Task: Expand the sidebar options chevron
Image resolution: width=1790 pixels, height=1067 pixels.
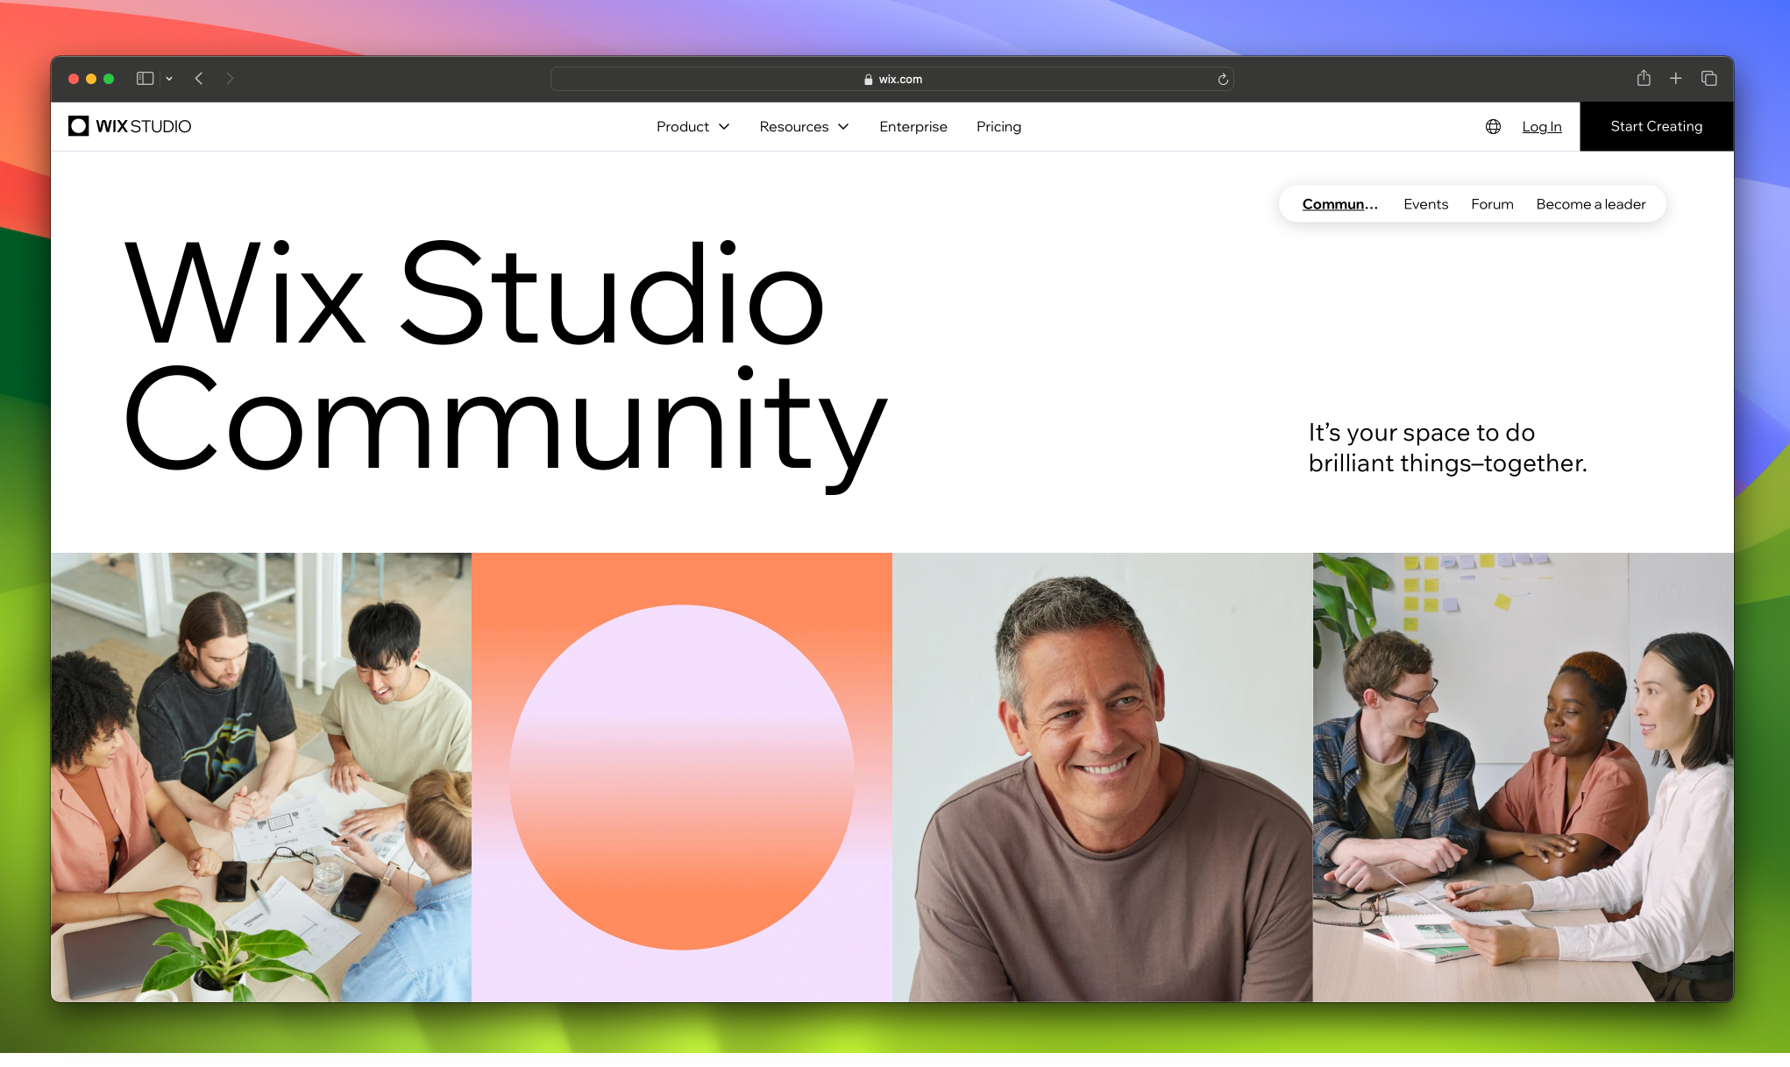Action: click(169, 78)
